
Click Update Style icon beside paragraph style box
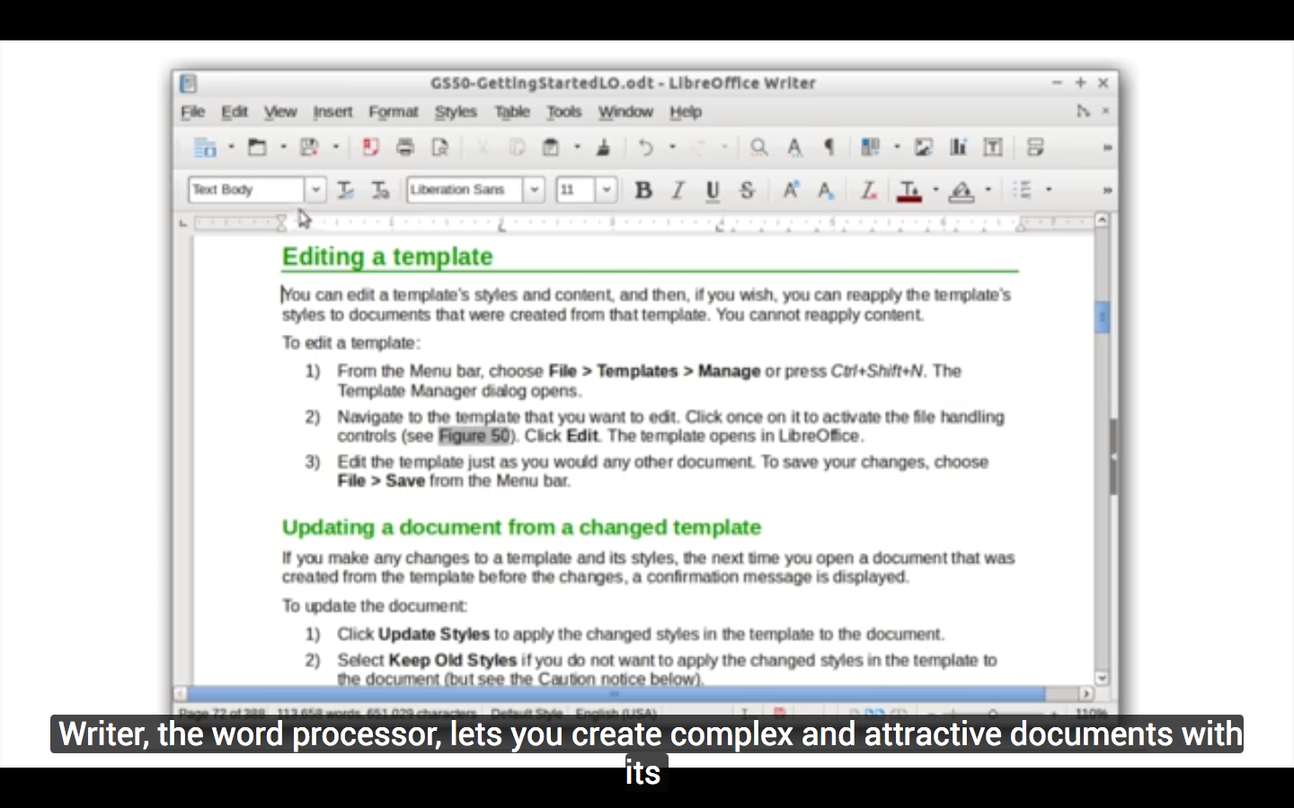[345, 190]
